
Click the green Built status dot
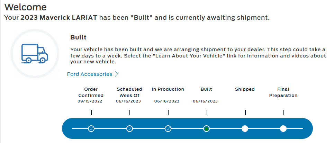(206, 129)
